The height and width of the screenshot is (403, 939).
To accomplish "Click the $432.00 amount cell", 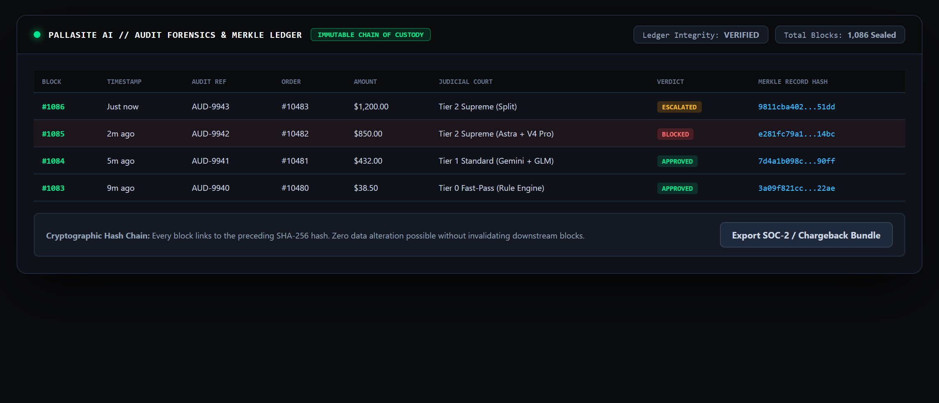I will tap(368, 161).
